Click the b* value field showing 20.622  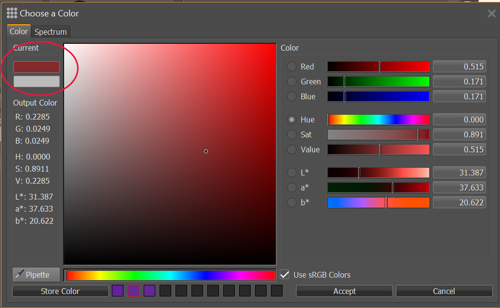point(459,202)
